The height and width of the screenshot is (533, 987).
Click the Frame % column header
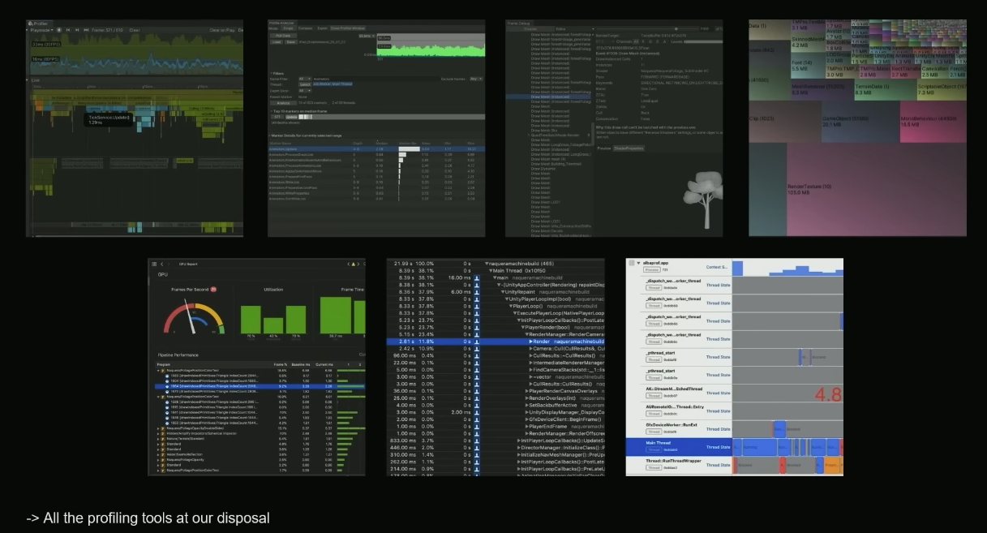click(281, 364)
